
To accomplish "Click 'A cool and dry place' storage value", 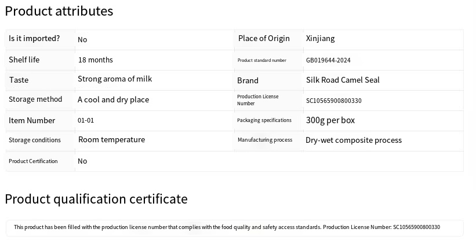I will point(113,99).
